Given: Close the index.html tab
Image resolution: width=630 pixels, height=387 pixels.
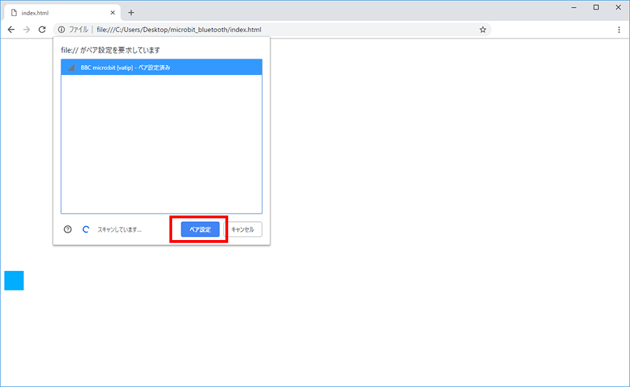Looking at the screenshot, I should 113,13.
